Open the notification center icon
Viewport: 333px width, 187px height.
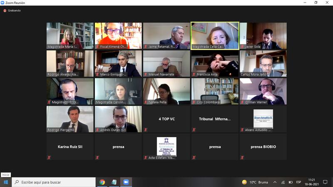(326, 182)
